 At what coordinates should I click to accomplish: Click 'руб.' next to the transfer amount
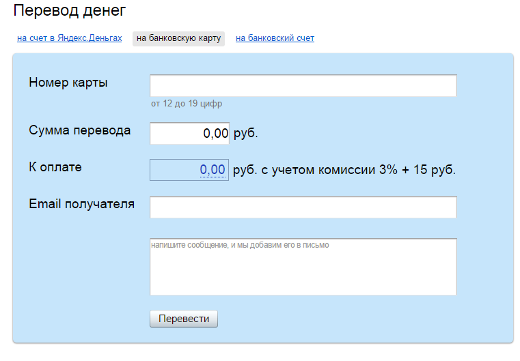click(245, 134)
